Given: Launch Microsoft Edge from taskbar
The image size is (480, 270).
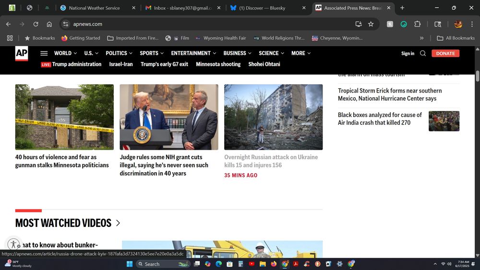Looking at the screenshot, I should (218, 264).
